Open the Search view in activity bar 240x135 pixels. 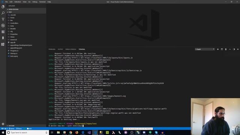click(3, 13)
